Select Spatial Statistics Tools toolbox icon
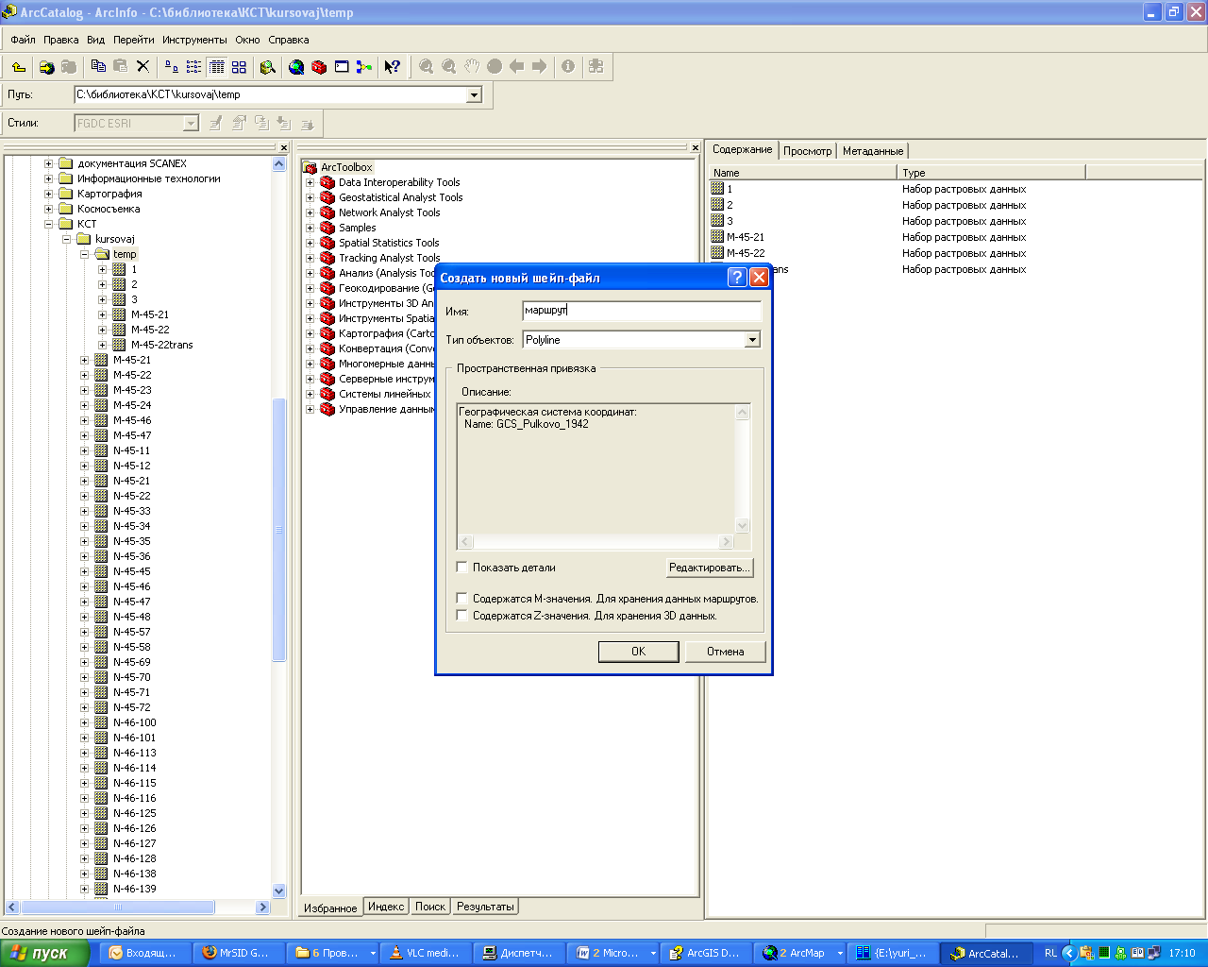 coord(327,243)
